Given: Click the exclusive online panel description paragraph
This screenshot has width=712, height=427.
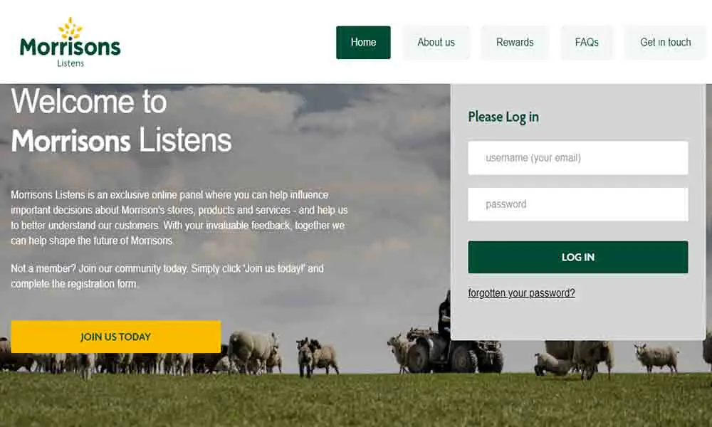Looking at the screenshot, I should coord(179,218).
